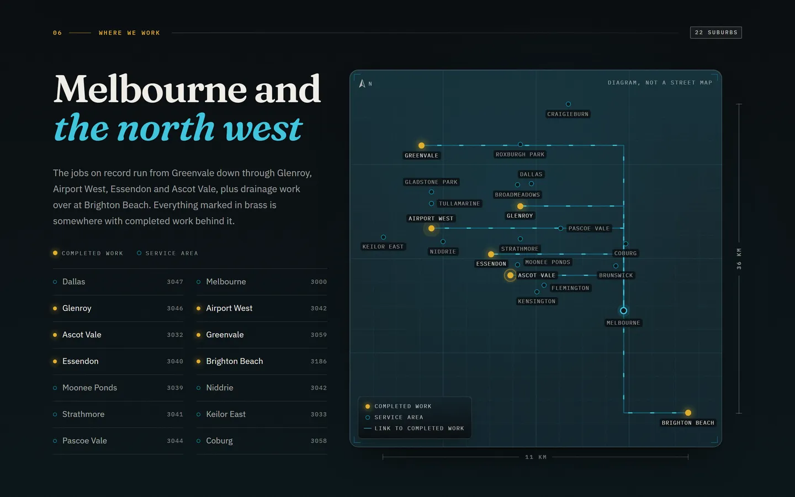The height and width of the screenshot is (497, 795).
Task: Select Pascoe Vale list row
Action: point(118,441)
